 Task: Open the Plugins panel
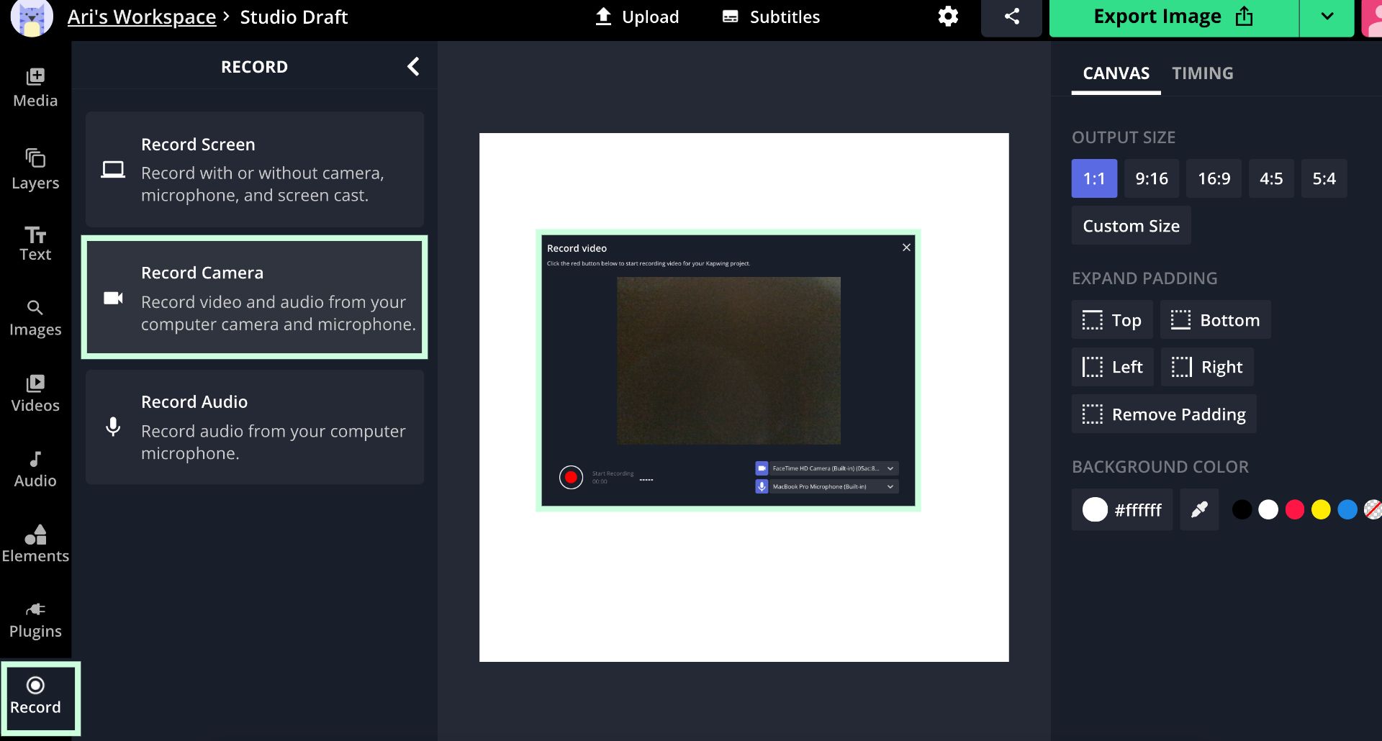click(35, 619)
